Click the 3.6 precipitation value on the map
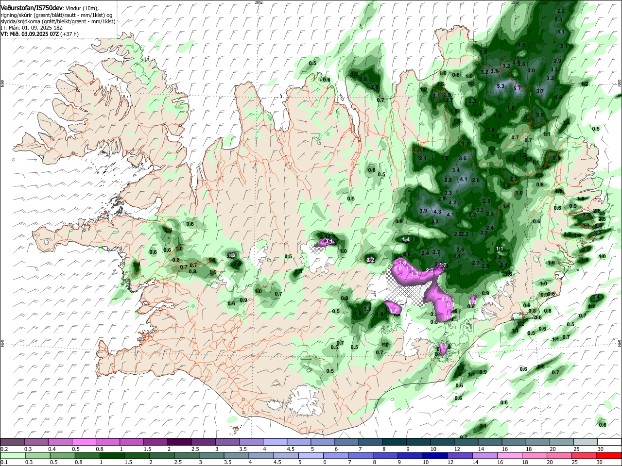Screen dimensions: 622x466 coord(463,158)
